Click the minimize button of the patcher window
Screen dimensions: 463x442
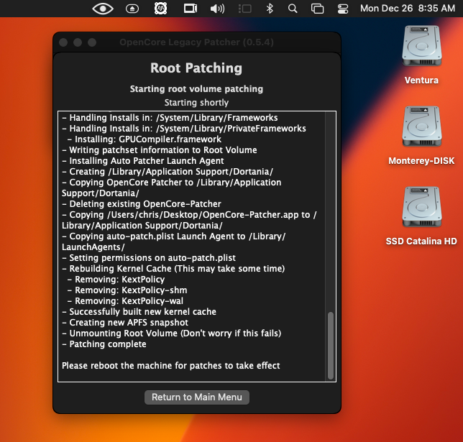click(x=78, y=42)
